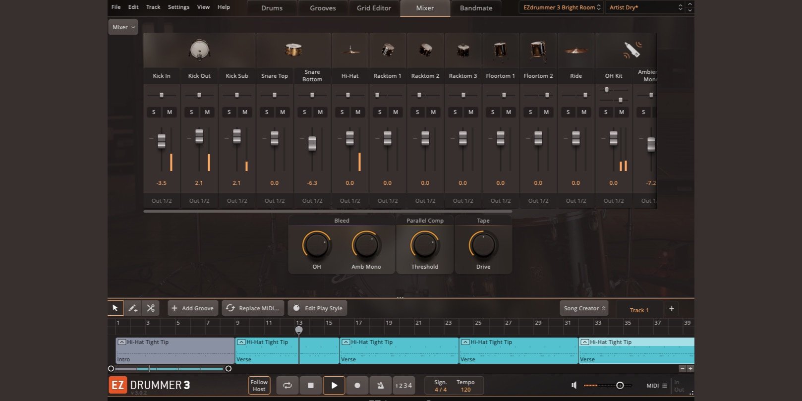
Task: Toggle the Follow Host button
Action: point(259,385)
